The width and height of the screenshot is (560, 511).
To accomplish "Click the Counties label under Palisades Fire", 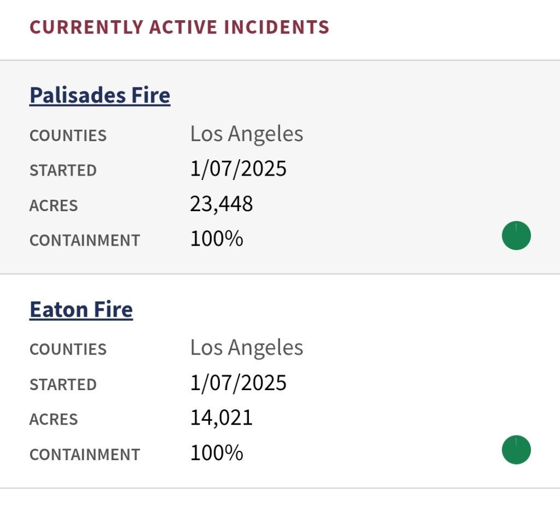I will click(x=68, y=136).
